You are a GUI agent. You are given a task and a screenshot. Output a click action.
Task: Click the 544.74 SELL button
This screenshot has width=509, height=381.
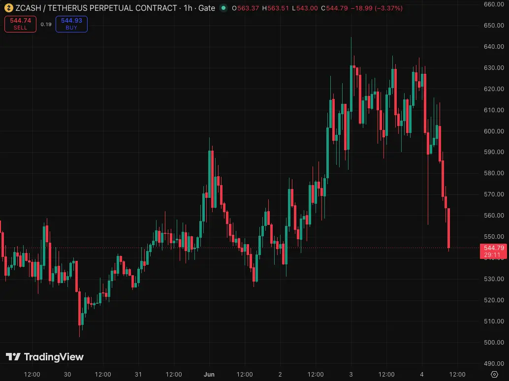[21, 24]
